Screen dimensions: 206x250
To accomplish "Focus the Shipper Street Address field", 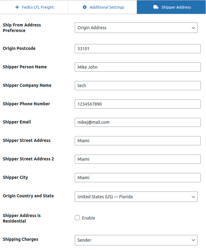I will [137, 141].
